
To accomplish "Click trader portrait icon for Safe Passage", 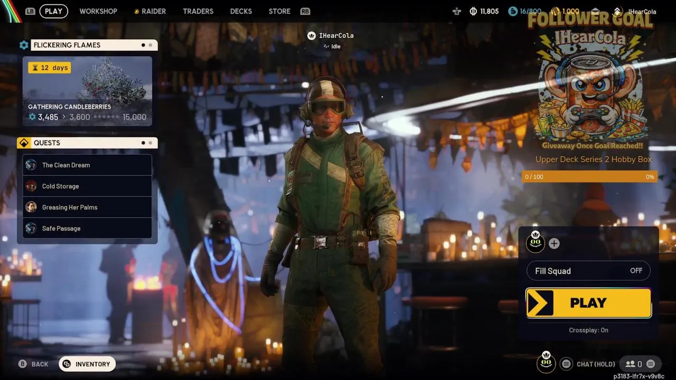I will pyautogui.click(x=31, y=229).
